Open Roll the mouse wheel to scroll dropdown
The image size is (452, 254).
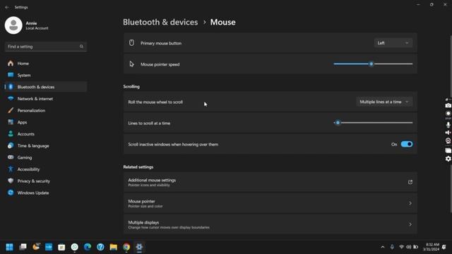click(x=384, y=102)
